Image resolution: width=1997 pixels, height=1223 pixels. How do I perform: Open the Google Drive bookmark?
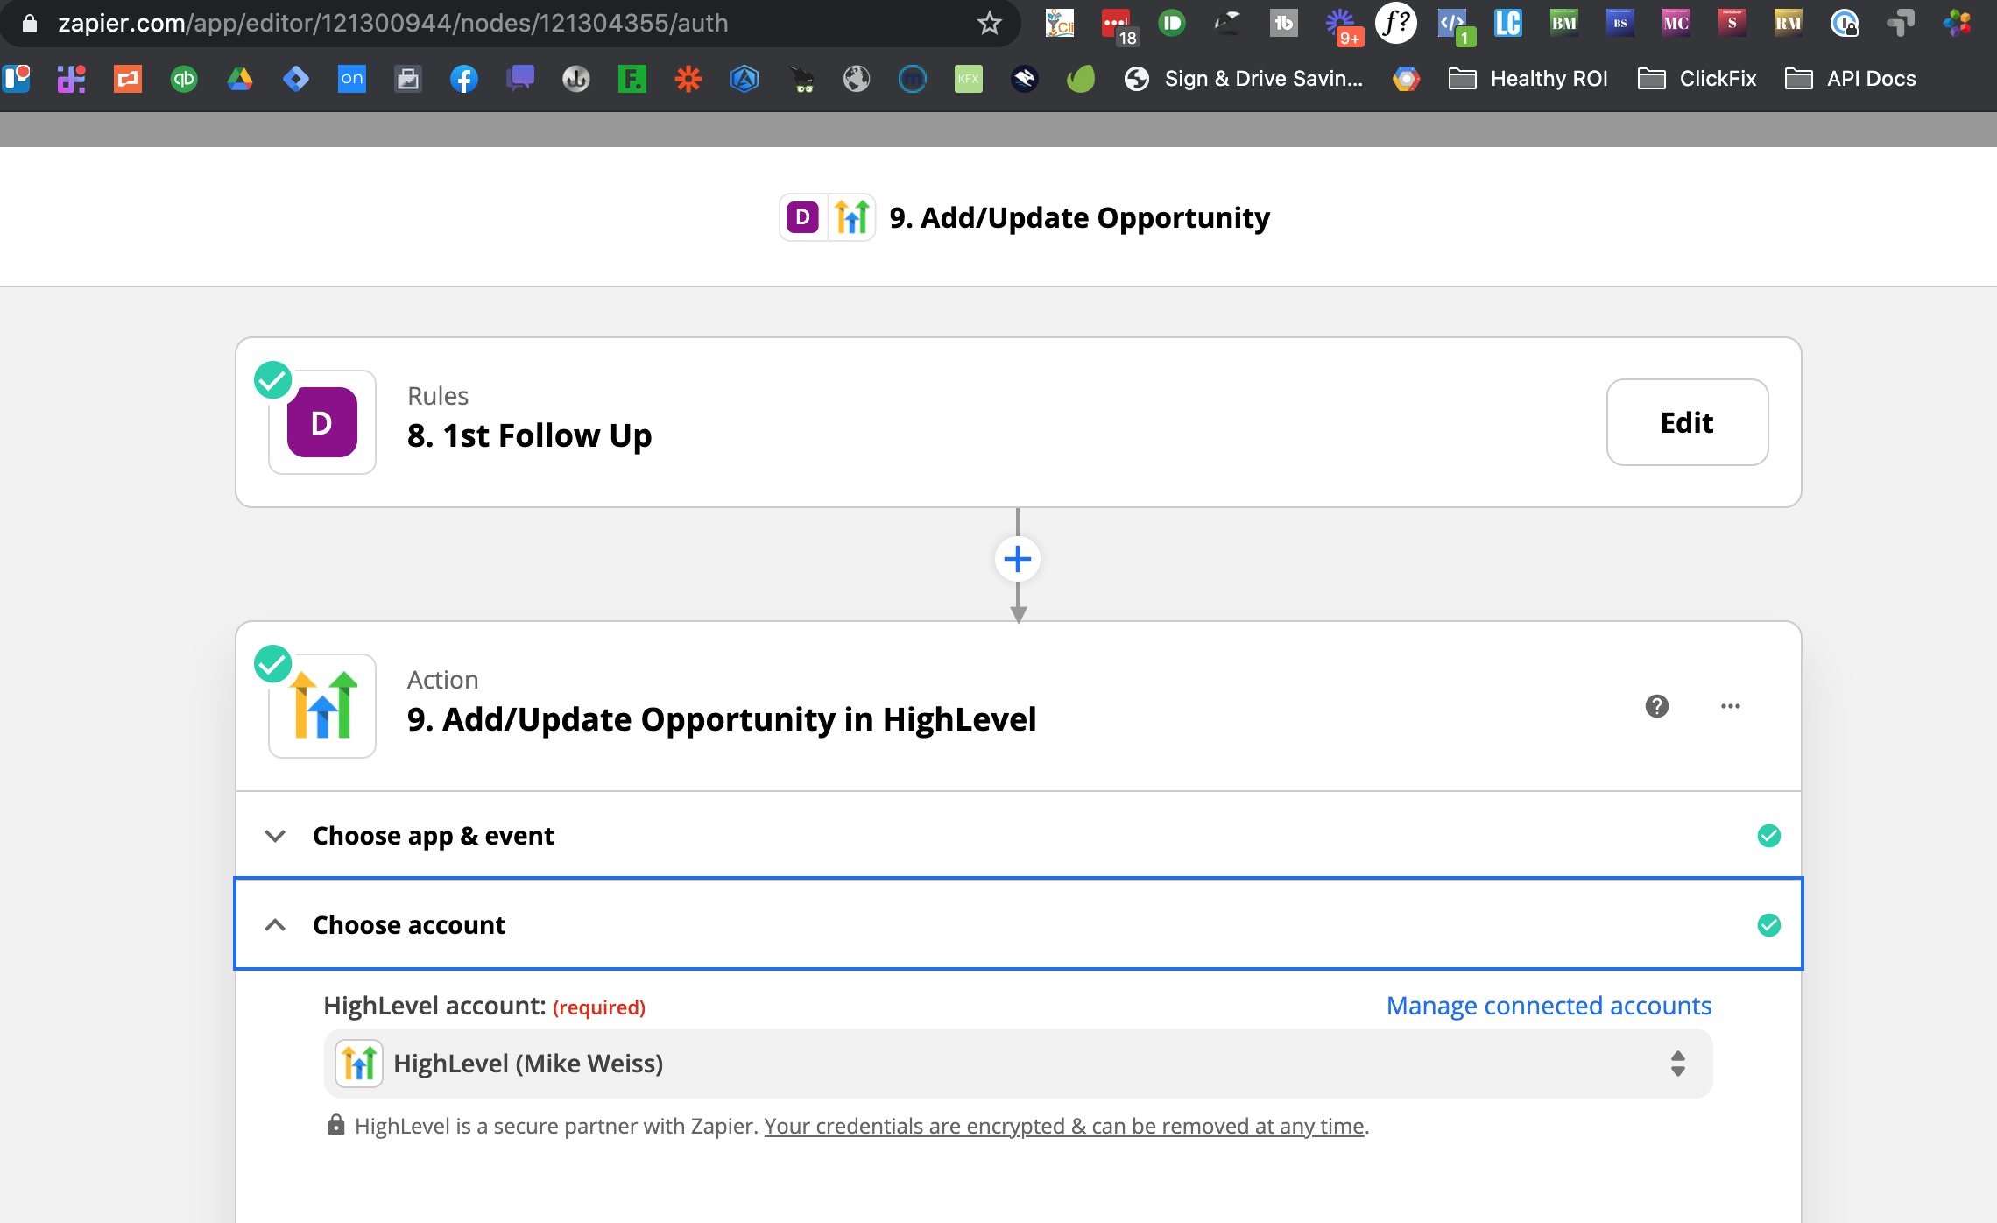pyautogui.click(x=240, y=80)
